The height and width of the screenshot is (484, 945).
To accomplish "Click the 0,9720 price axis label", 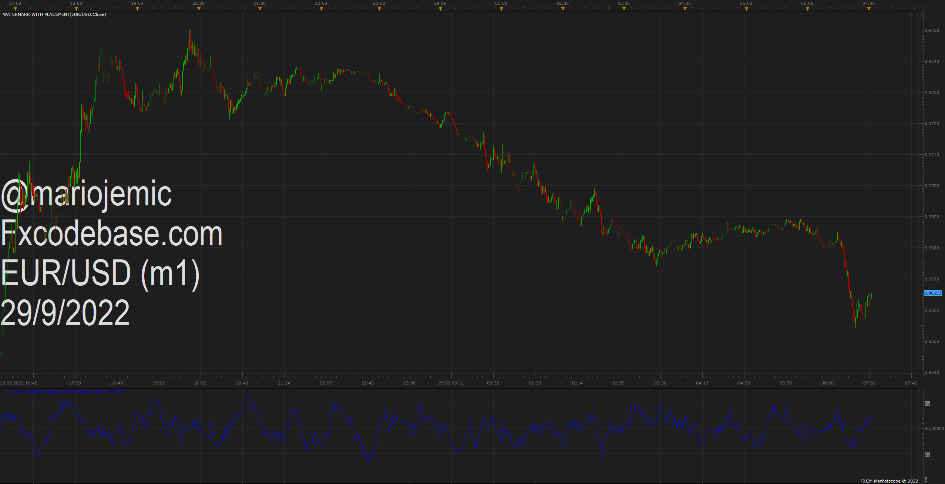I will coord(932,124).
